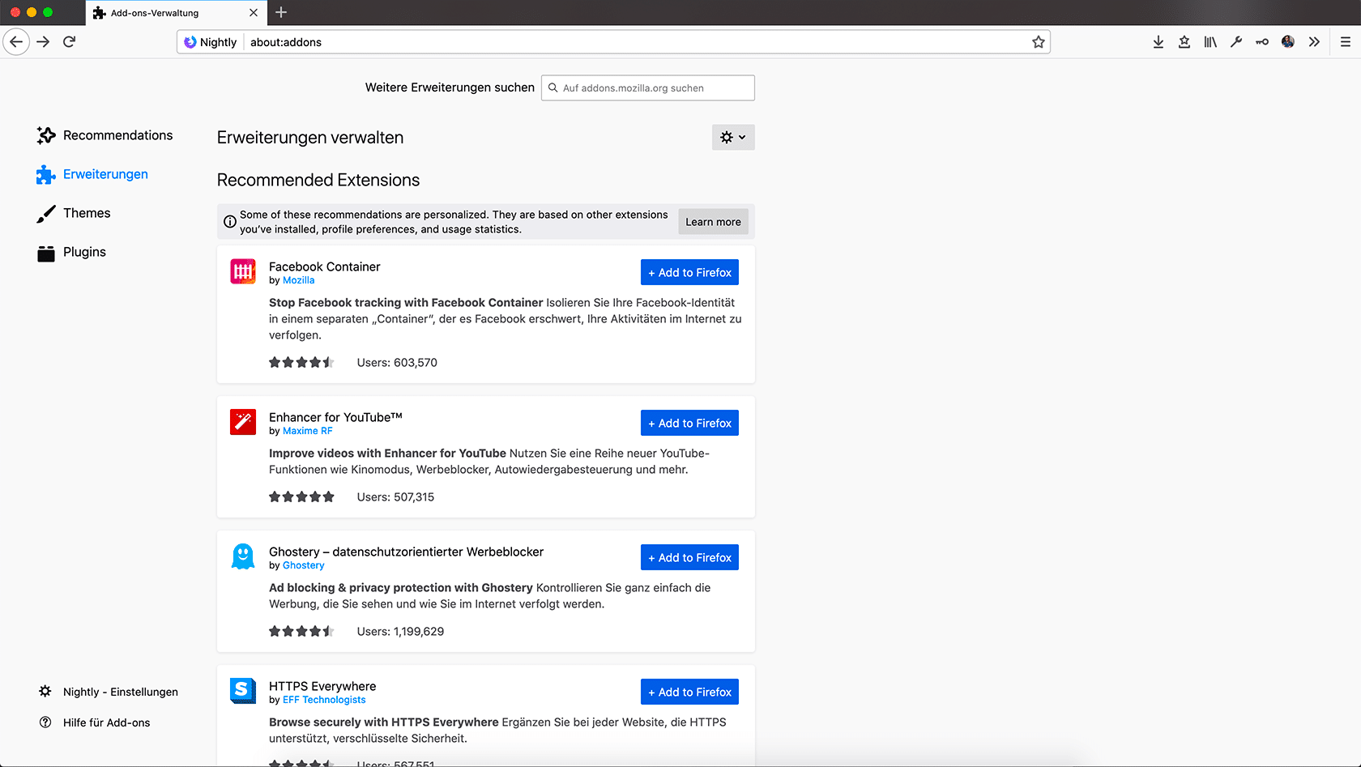
Task: Add Facebook Container to Firefox
Action: click(689, 273)
